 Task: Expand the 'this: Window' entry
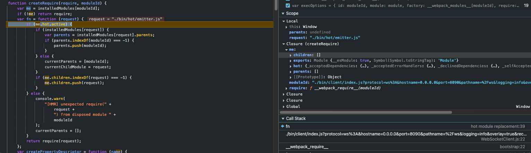tap(286, 27)
